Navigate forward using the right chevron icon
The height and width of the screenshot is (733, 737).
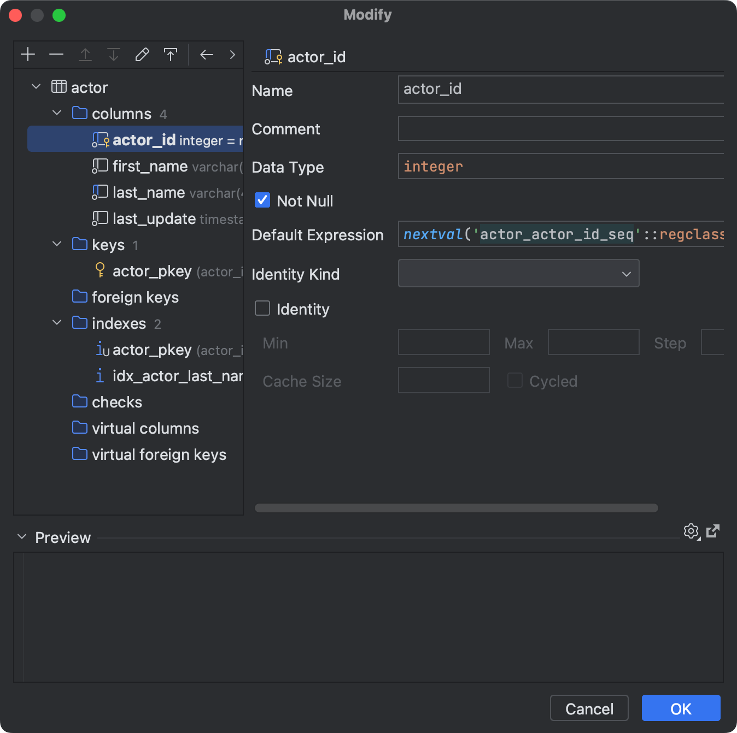(x=232, y=54)
